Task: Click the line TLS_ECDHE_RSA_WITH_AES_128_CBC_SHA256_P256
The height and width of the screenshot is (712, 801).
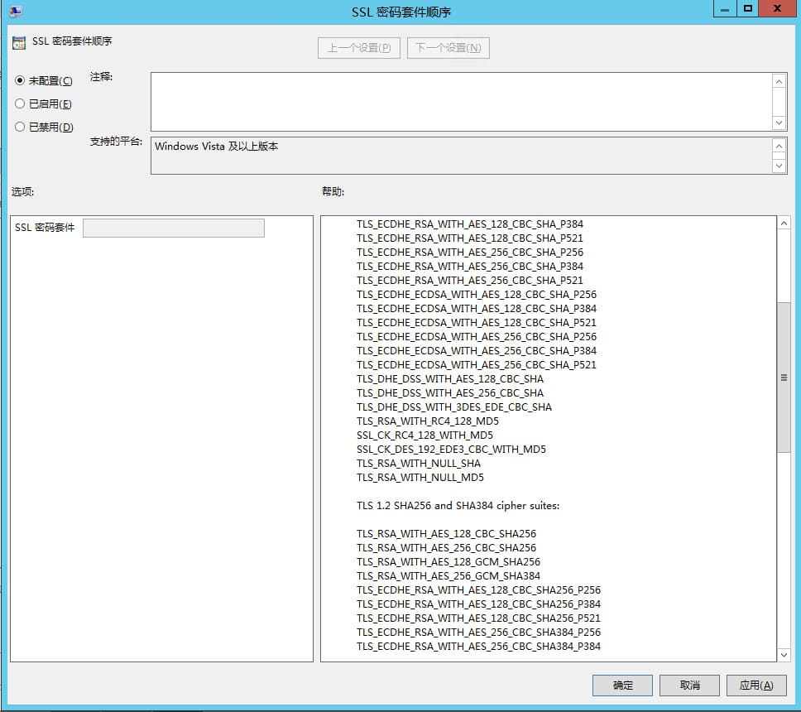Action: (478, 589)
